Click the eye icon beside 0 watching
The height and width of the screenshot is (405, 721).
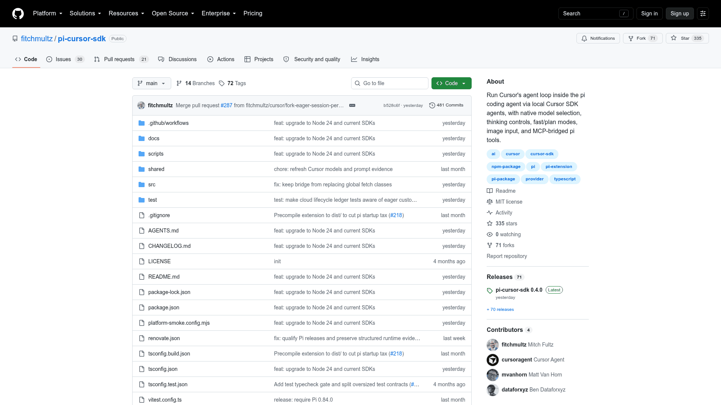[490, 234]
